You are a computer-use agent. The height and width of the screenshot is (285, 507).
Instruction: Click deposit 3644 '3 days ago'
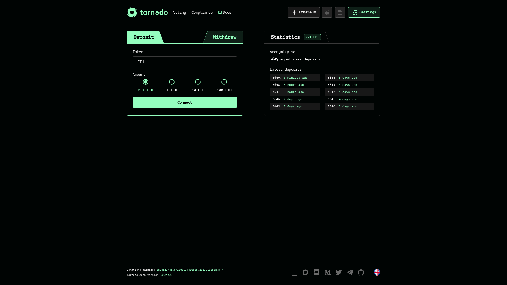point(350,78)
